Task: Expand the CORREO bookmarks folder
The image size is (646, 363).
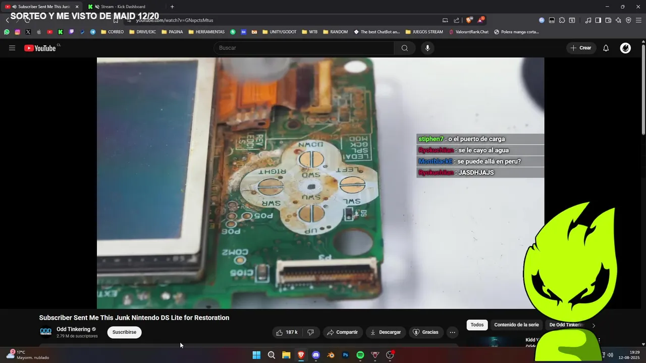Action: click(112, 32)
